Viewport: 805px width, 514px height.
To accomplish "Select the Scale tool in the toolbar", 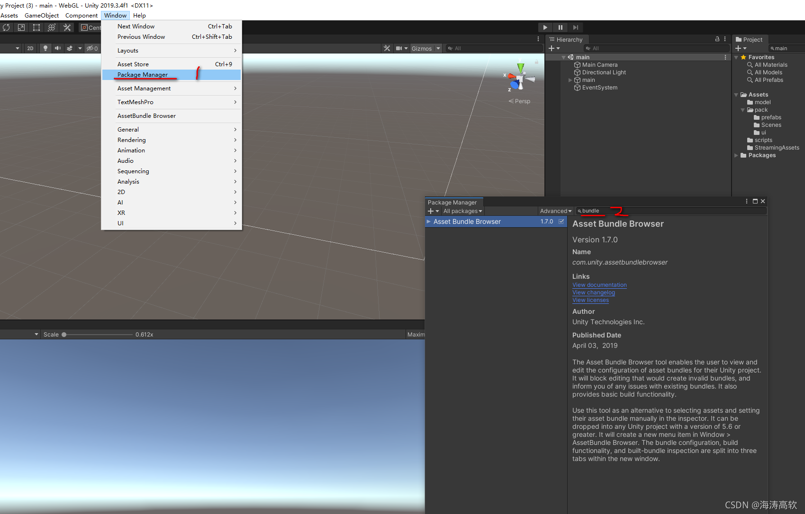I will click(x=21, y=27).
